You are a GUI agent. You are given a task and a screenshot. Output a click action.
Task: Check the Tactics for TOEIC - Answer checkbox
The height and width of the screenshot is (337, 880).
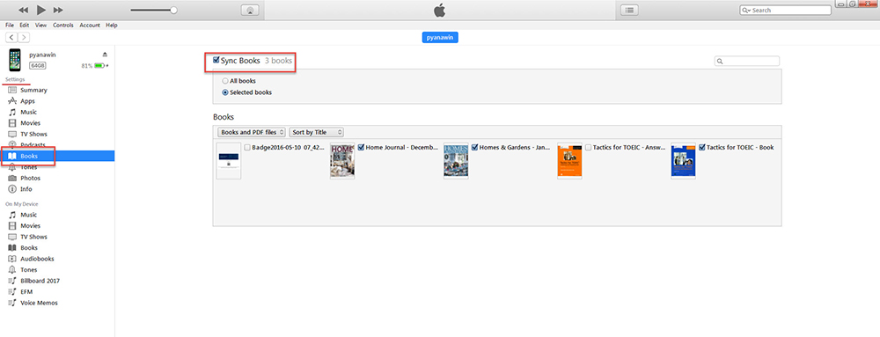[x=588, y=148]
